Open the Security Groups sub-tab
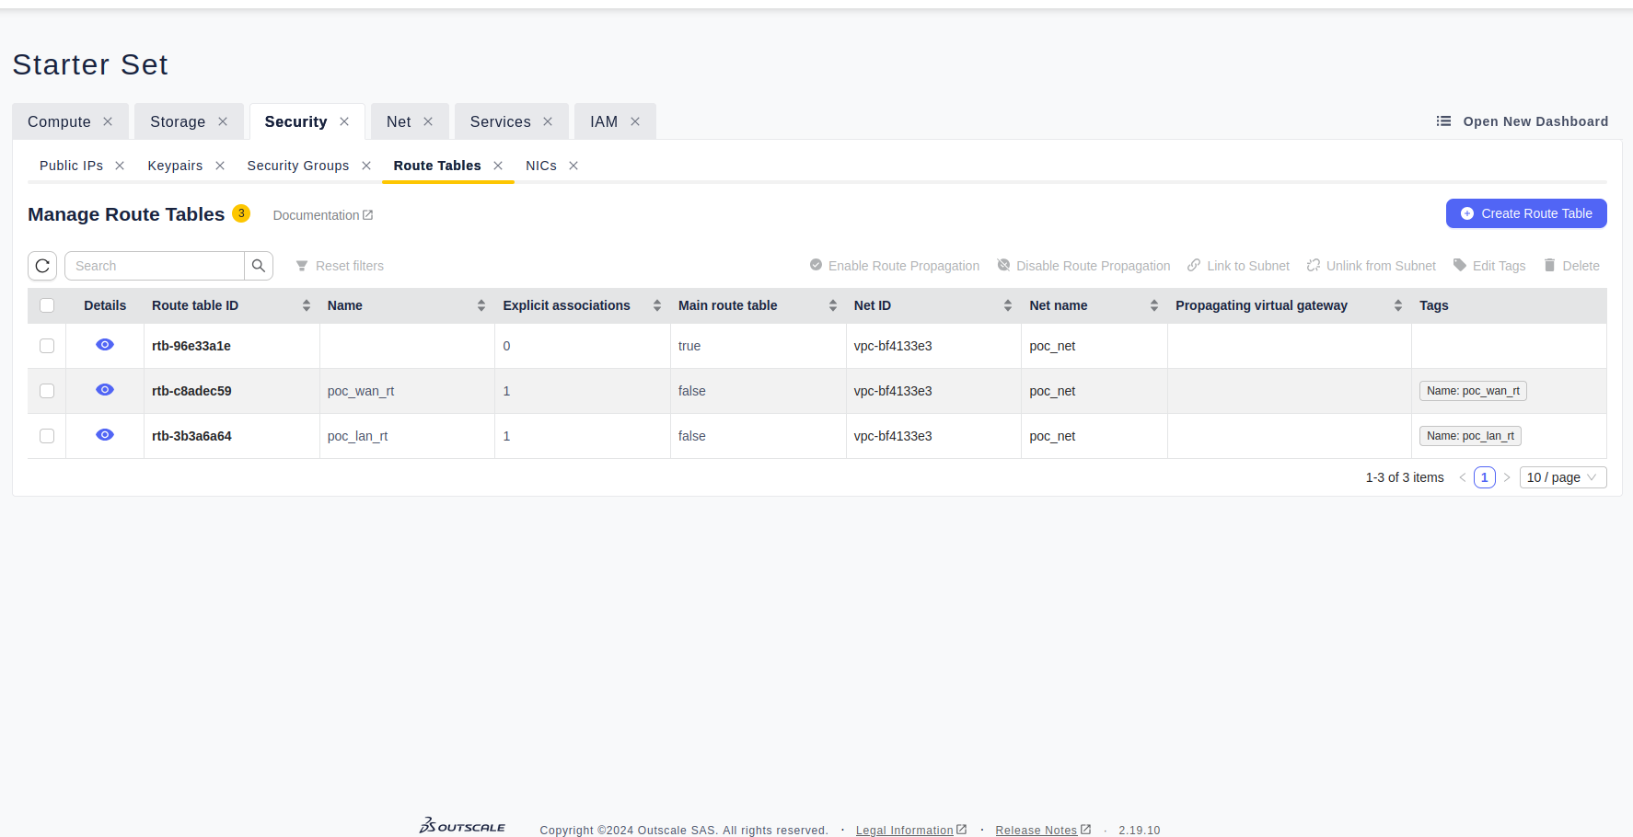This screenshot has height=837, width=1633. (298, 166)
